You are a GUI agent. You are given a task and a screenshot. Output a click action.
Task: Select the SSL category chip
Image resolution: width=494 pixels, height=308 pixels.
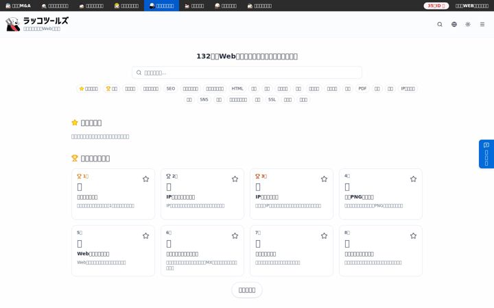click(272, 100)
